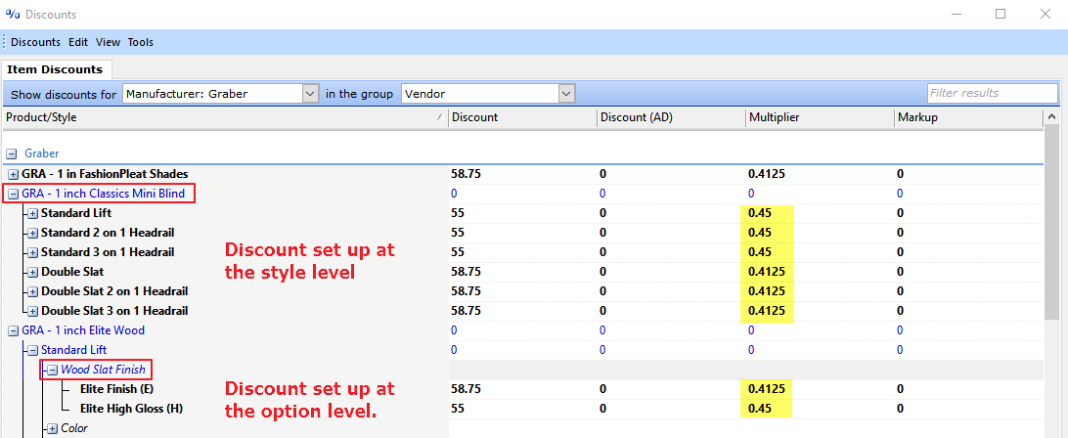Image resolution: width=1068 pixels, height=438 pixels.
Task: Open the View menu
Action: [108, 42]
